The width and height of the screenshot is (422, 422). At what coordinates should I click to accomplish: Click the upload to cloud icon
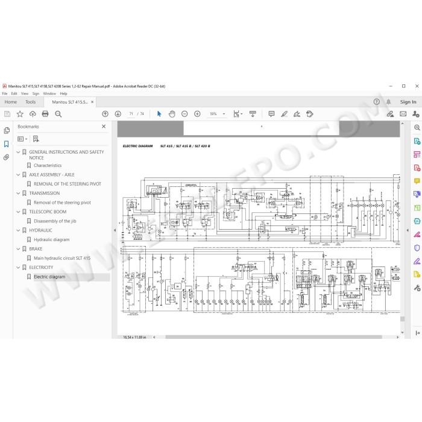pyautogui.click(x=33, y=114)
